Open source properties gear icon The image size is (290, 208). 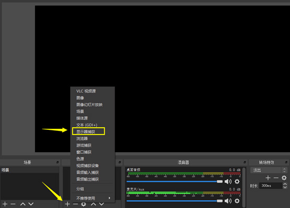coord(84,204)
